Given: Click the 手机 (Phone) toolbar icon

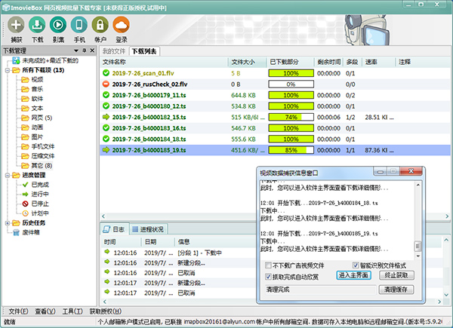Looking at the screenshot, I should [79, 25].
